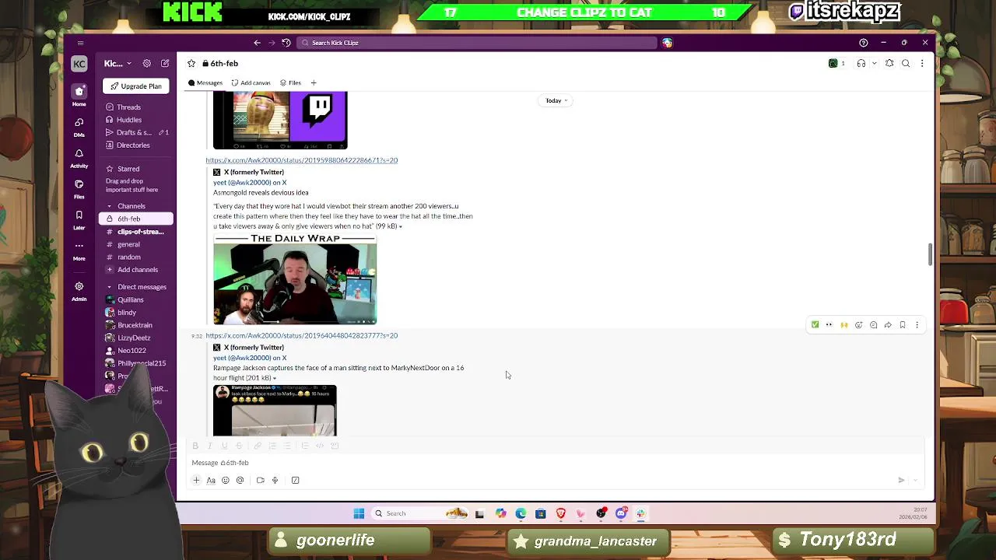Screen dimensions: 996x560
Task: Save message for later with bookmark icon
Action: coord(903,325)
